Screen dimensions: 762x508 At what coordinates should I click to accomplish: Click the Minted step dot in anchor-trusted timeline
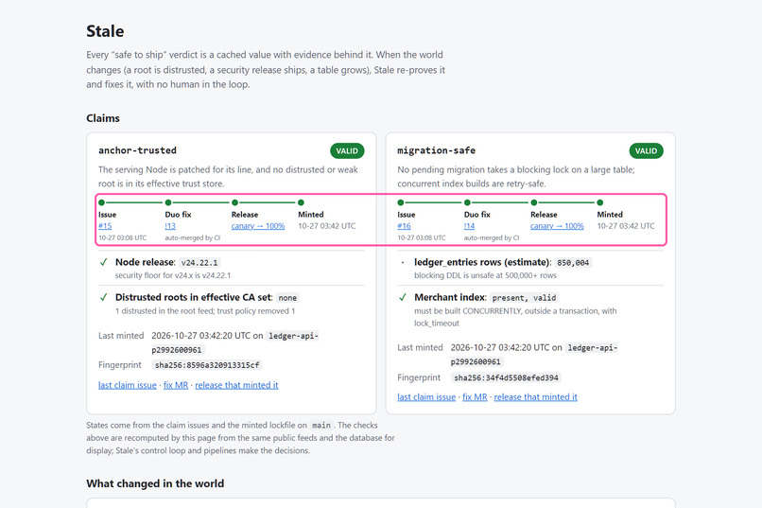click(301, 202)
